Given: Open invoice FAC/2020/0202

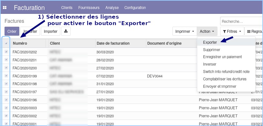Looking at the screenshot, I should 24,52.
